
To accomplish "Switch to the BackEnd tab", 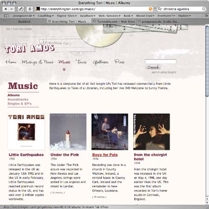I will (x=24, y=21).
